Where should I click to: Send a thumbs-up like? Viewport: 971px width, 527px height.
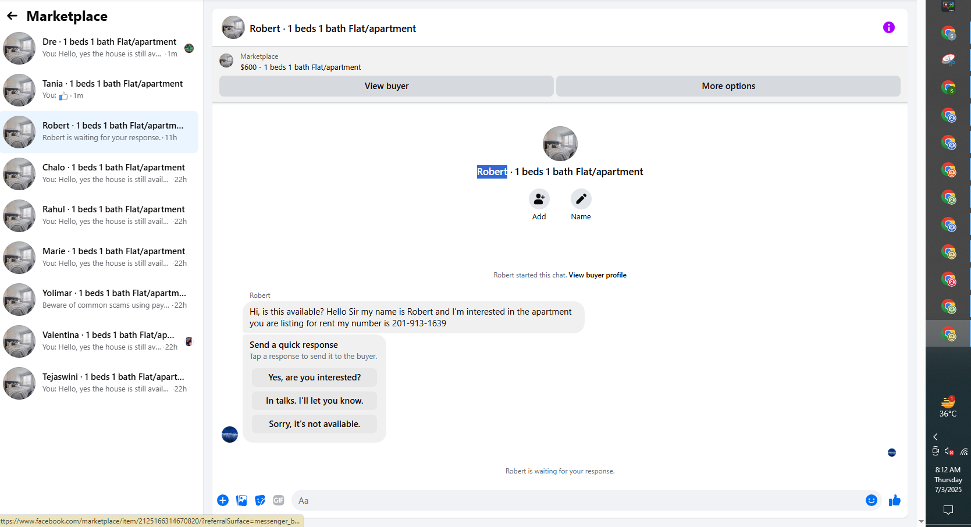pos(894,500)
